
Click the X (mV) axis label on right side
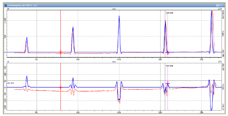coord(223,34)
